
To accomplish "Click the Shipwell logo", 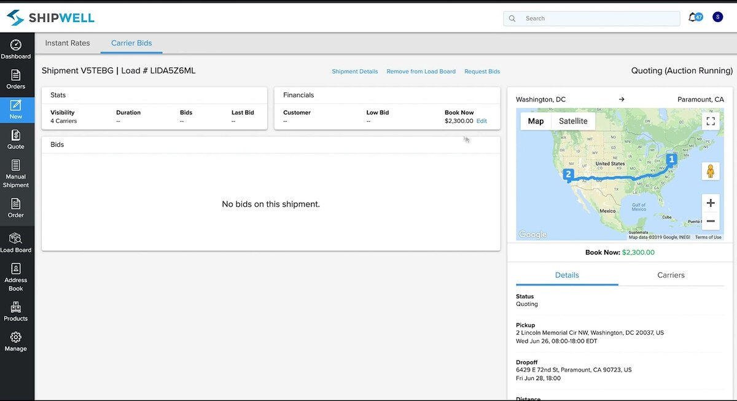I will point(50,18).
